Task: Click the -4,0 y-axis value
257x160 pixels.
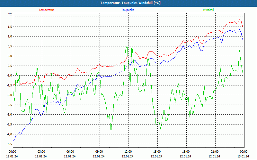Action: [10, 134]
